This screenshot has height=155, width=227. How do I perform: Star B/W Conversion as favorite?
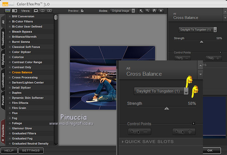[x=10, y=16]
